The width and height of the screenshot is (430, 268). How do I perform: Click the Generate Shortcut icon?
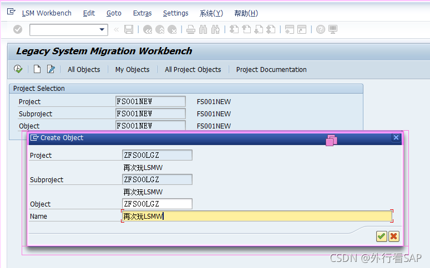tap(302, 29)
